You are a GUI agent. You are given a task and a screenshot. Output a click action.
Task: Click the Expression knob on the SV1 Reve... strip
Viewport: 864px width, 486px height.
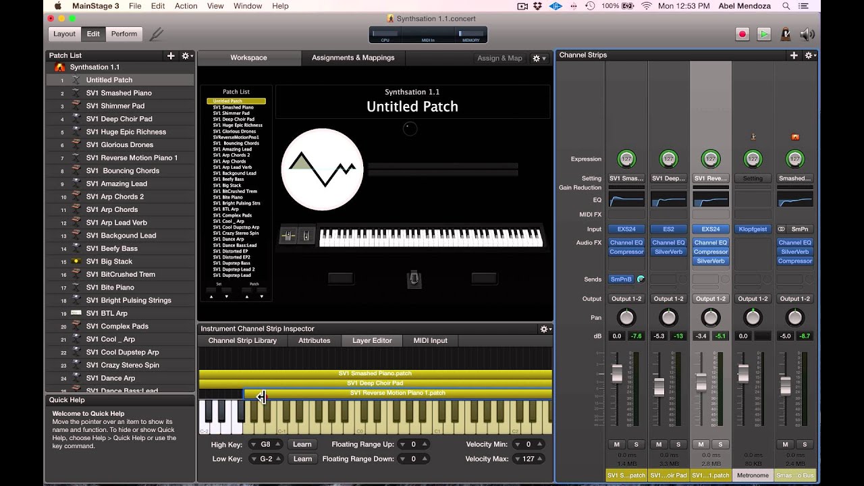[x=710, y=159]
